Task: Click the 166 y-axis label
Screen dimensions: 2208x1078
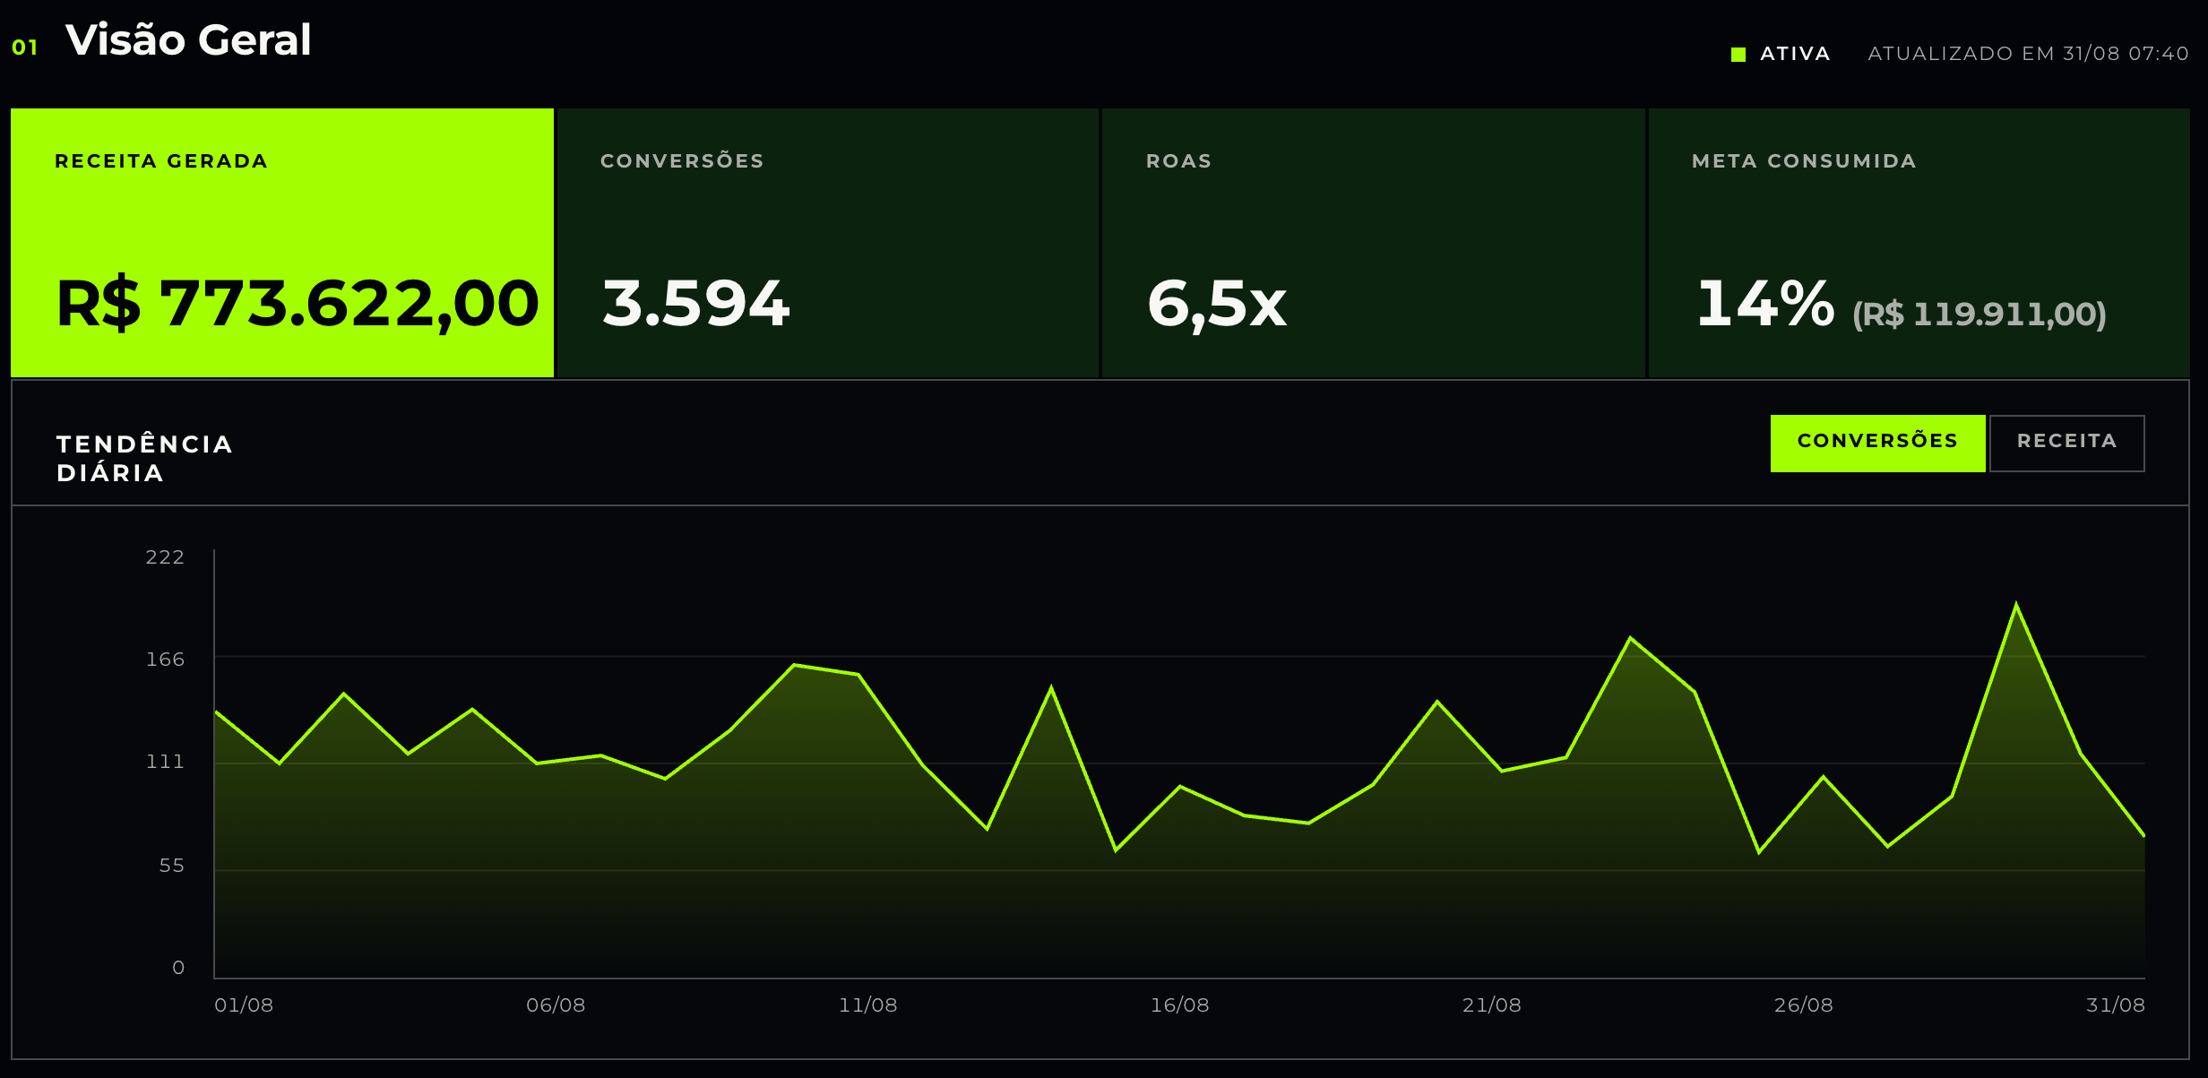Action: coord(165,660)
